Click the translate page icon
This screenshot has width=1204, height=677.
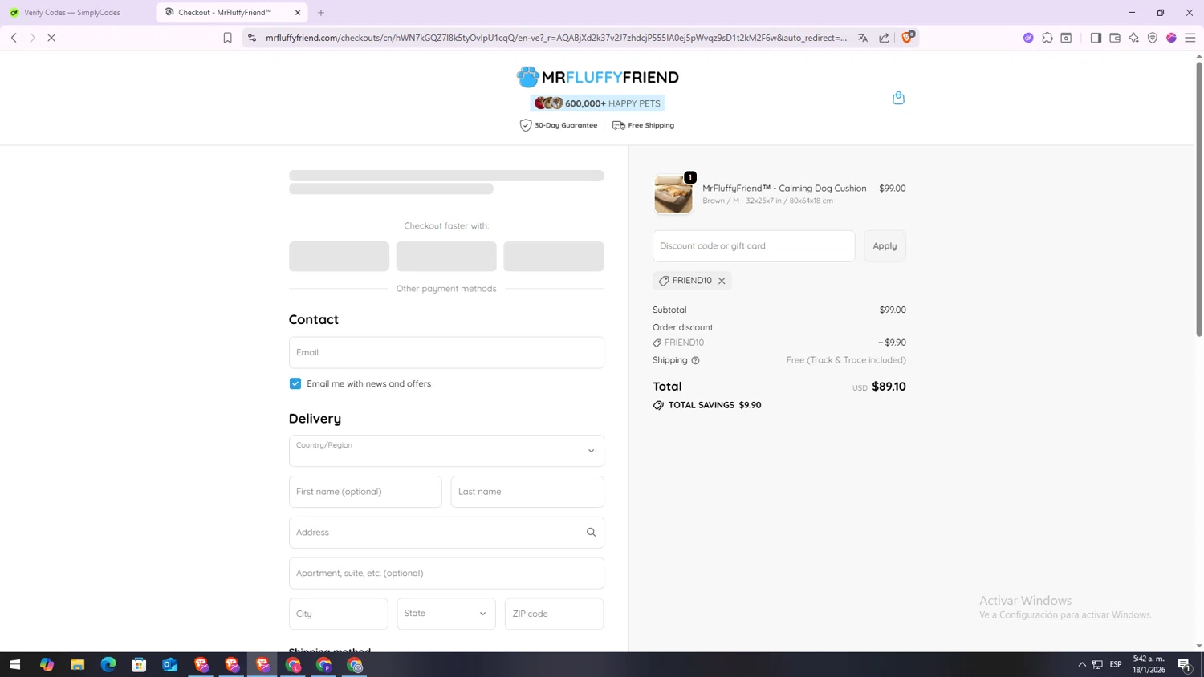point(863,38)
